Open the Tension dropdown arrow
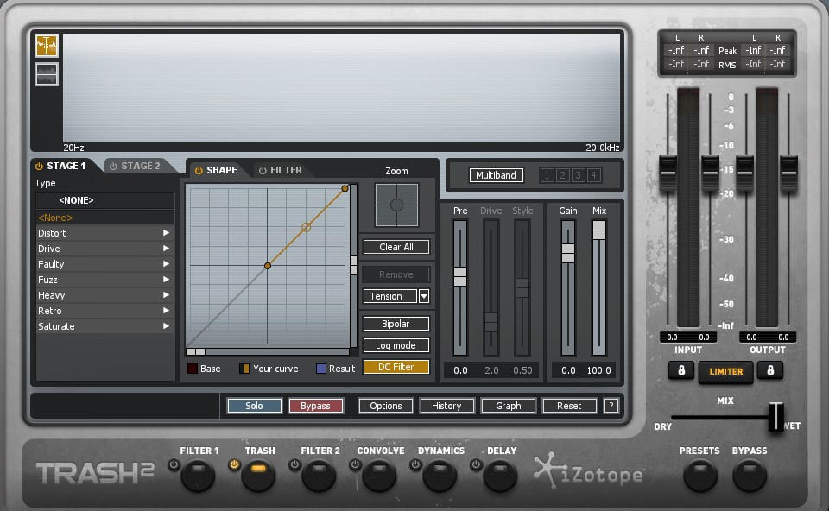This screenshot has width=829, height=511. 424,296
